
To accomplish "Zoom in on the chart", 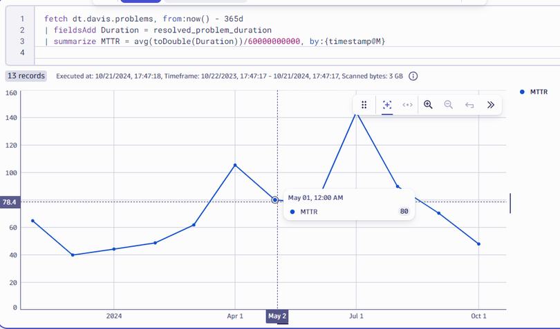I will (x=428, y=105).
